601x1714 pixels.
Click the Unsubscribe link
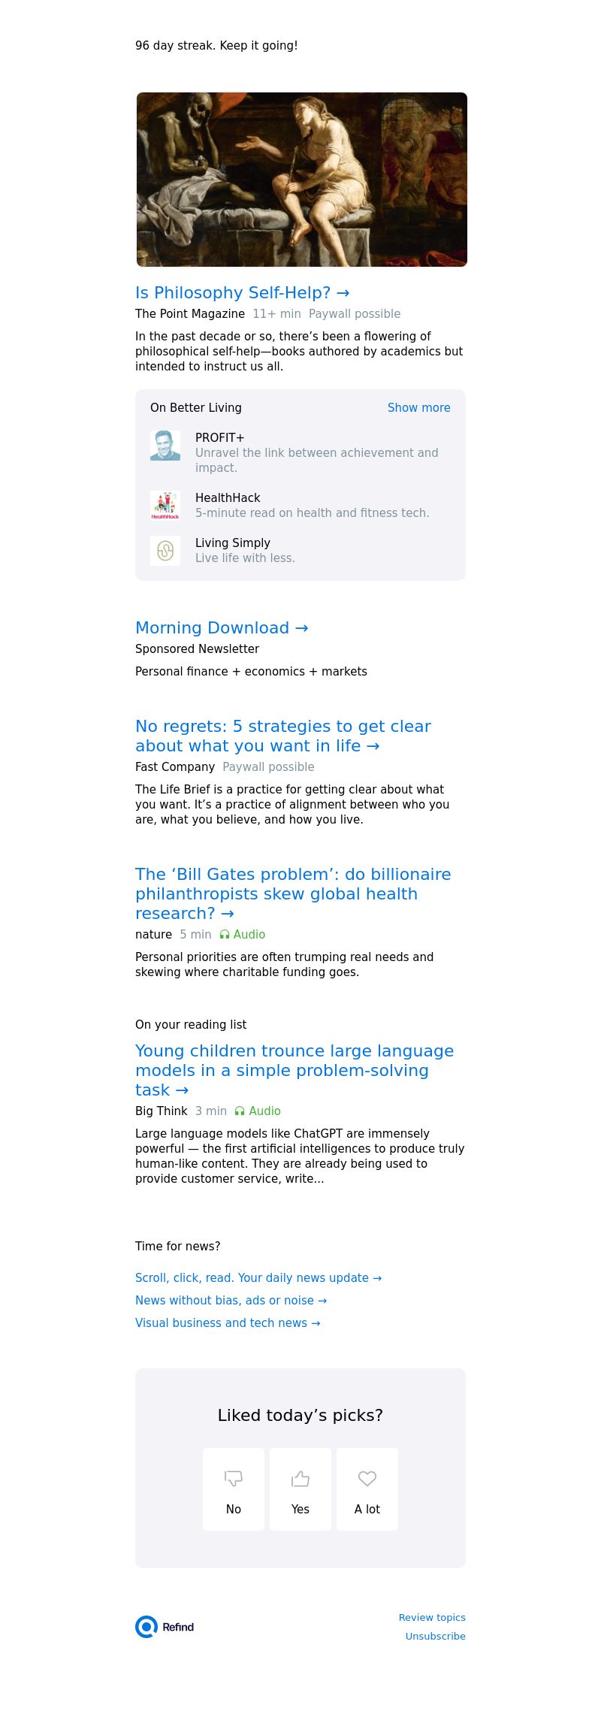pos(435,1636)
